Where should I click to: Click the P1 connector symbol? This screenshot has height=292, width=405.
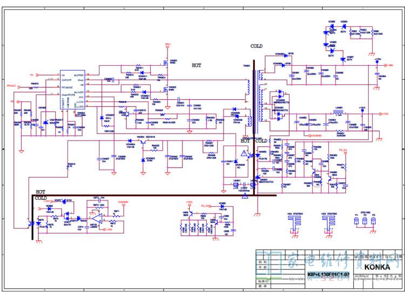point(356,221)
